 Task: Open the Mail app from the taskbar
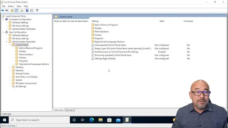coord(118,120)
